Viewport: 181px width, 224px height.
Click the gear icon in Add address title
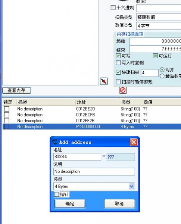55,142
